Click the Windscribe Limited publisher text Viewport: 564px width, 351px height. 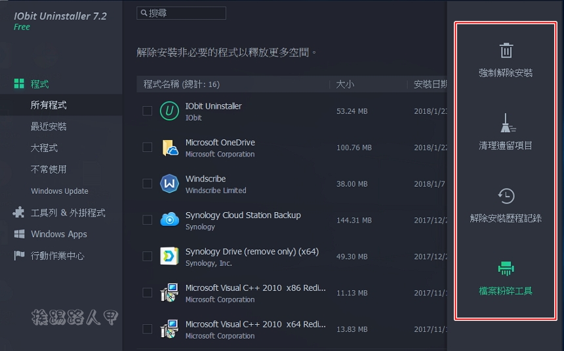coord(216,191)
